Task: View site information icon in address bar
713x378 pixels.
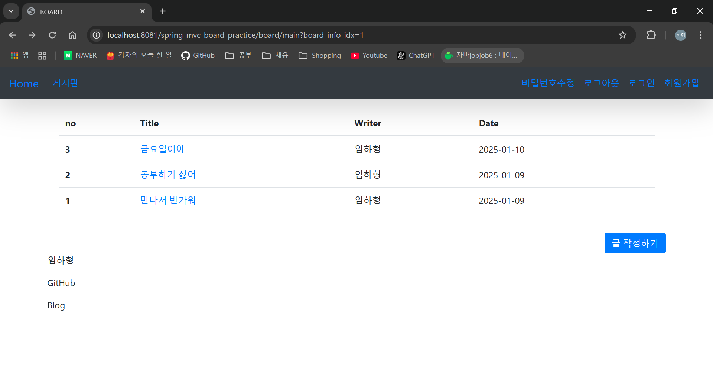Action: point(97,35)
